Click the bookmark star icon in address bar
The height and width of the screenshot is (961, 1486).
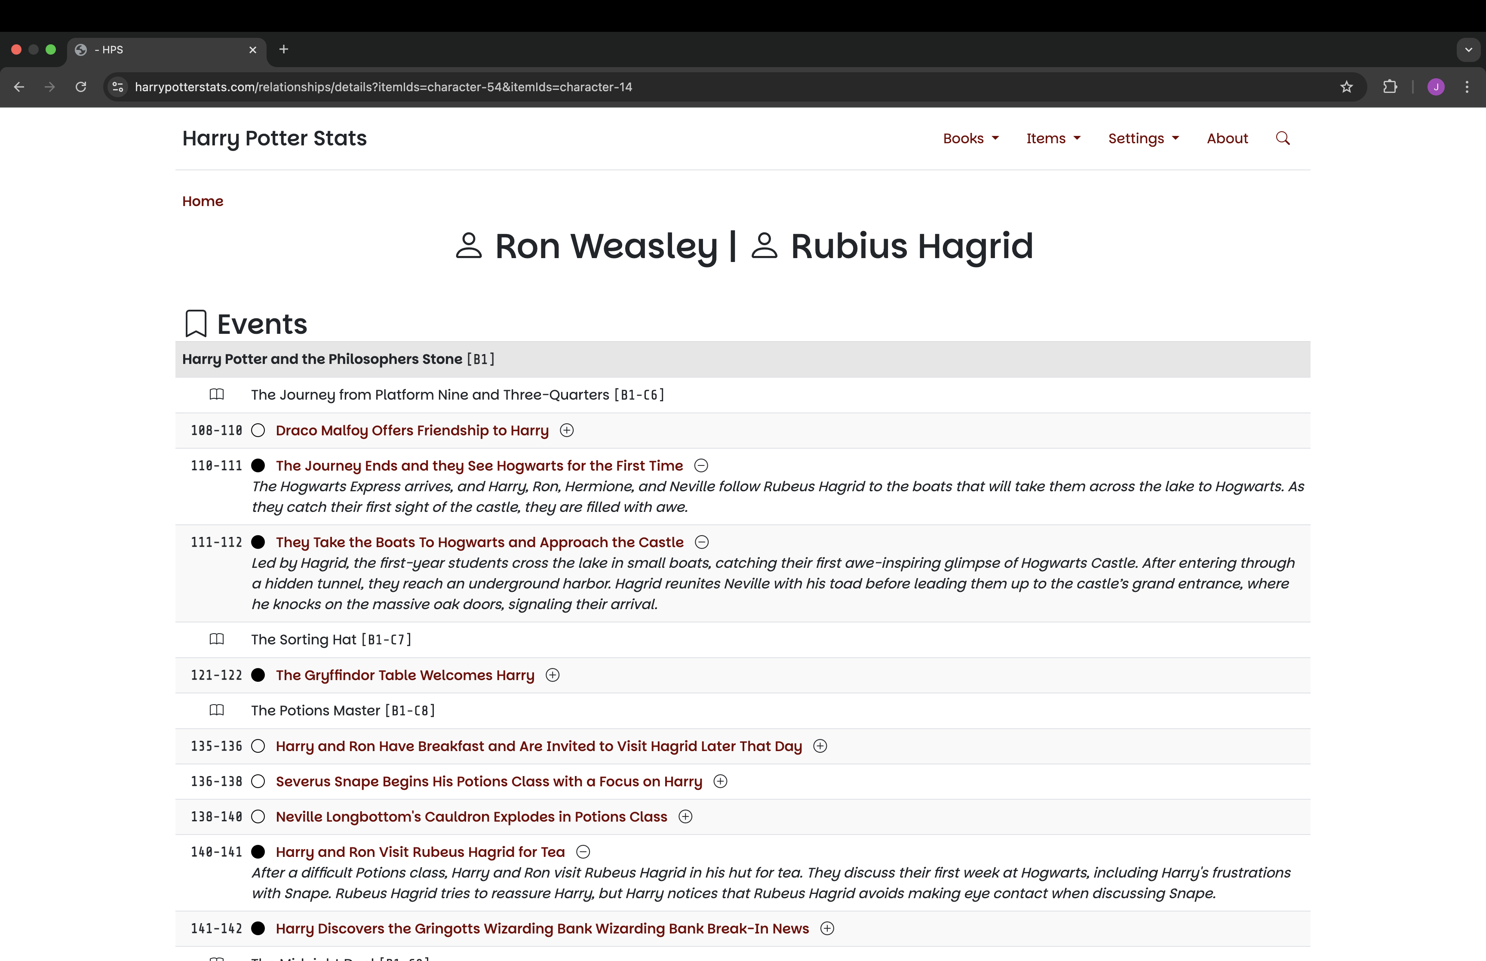coord(1346,87)
